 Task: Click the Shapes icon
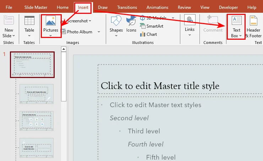(x=116, y=21)
